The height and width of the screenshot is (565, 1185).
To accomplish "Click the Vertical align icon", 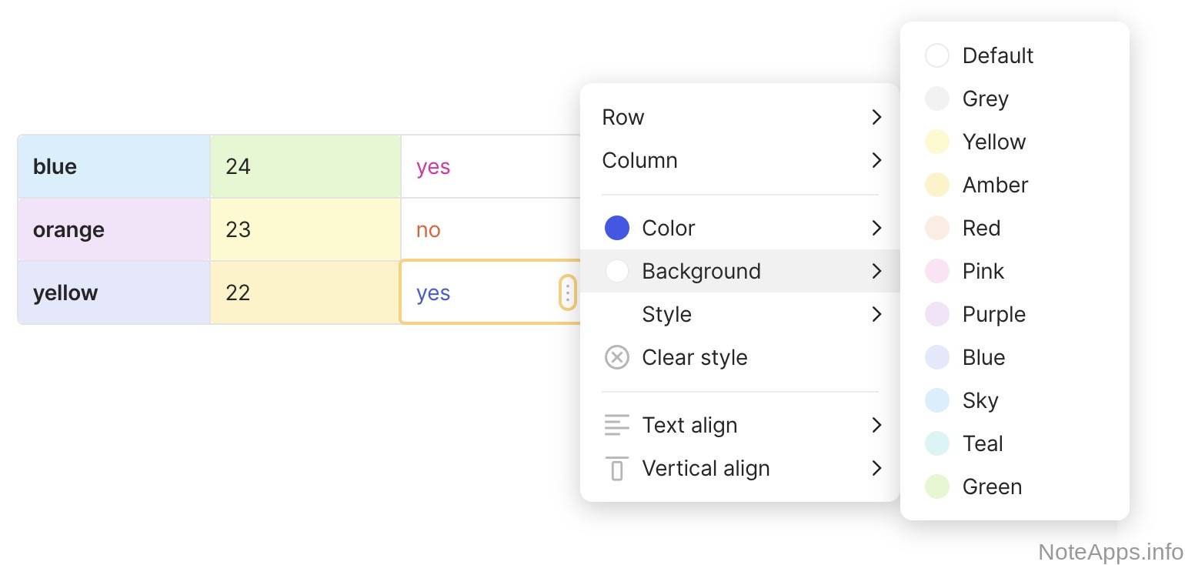I will coord(616,468).
